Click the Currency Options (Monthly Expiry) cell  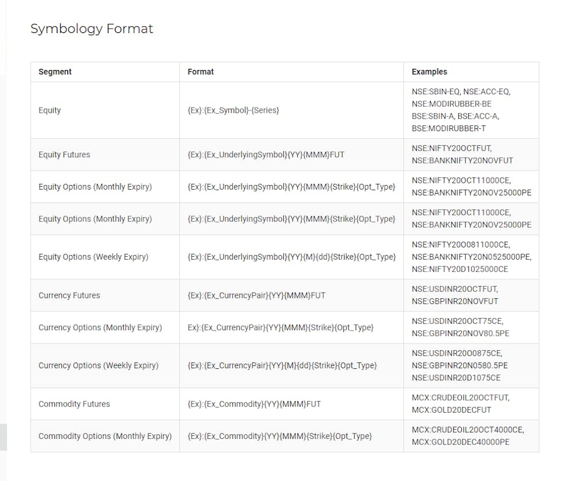100,327
